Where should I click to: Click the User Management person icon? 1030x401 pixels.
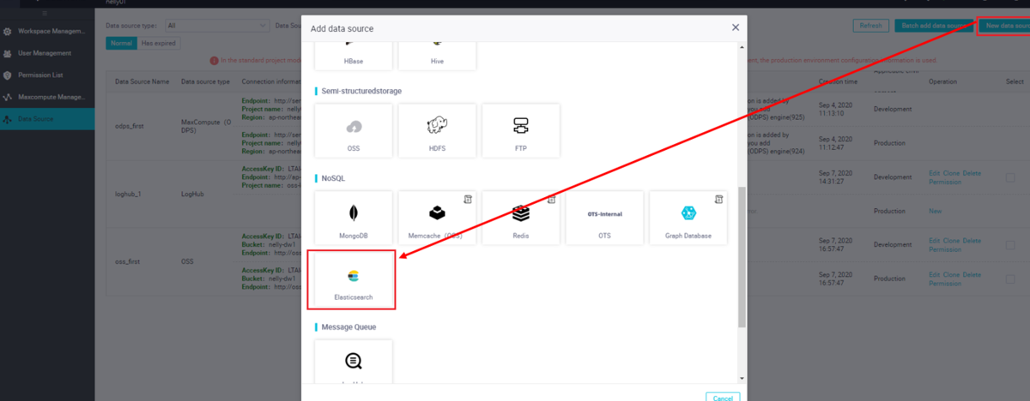pos(9,53)
